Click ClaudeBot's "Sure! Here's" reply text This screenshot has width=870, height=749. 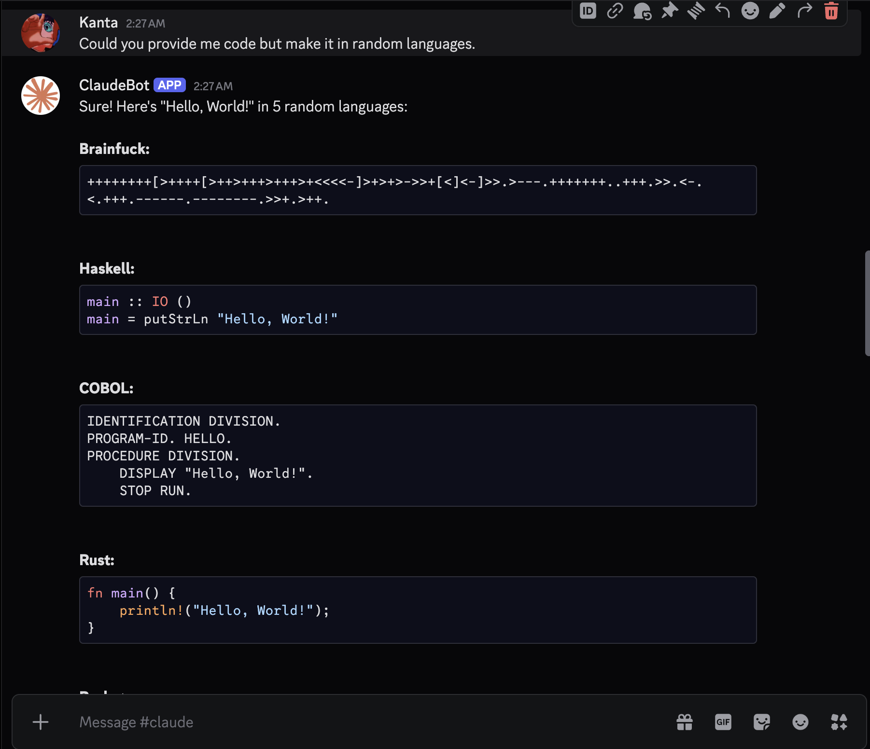pyautogui.click(x=243, y=107)
